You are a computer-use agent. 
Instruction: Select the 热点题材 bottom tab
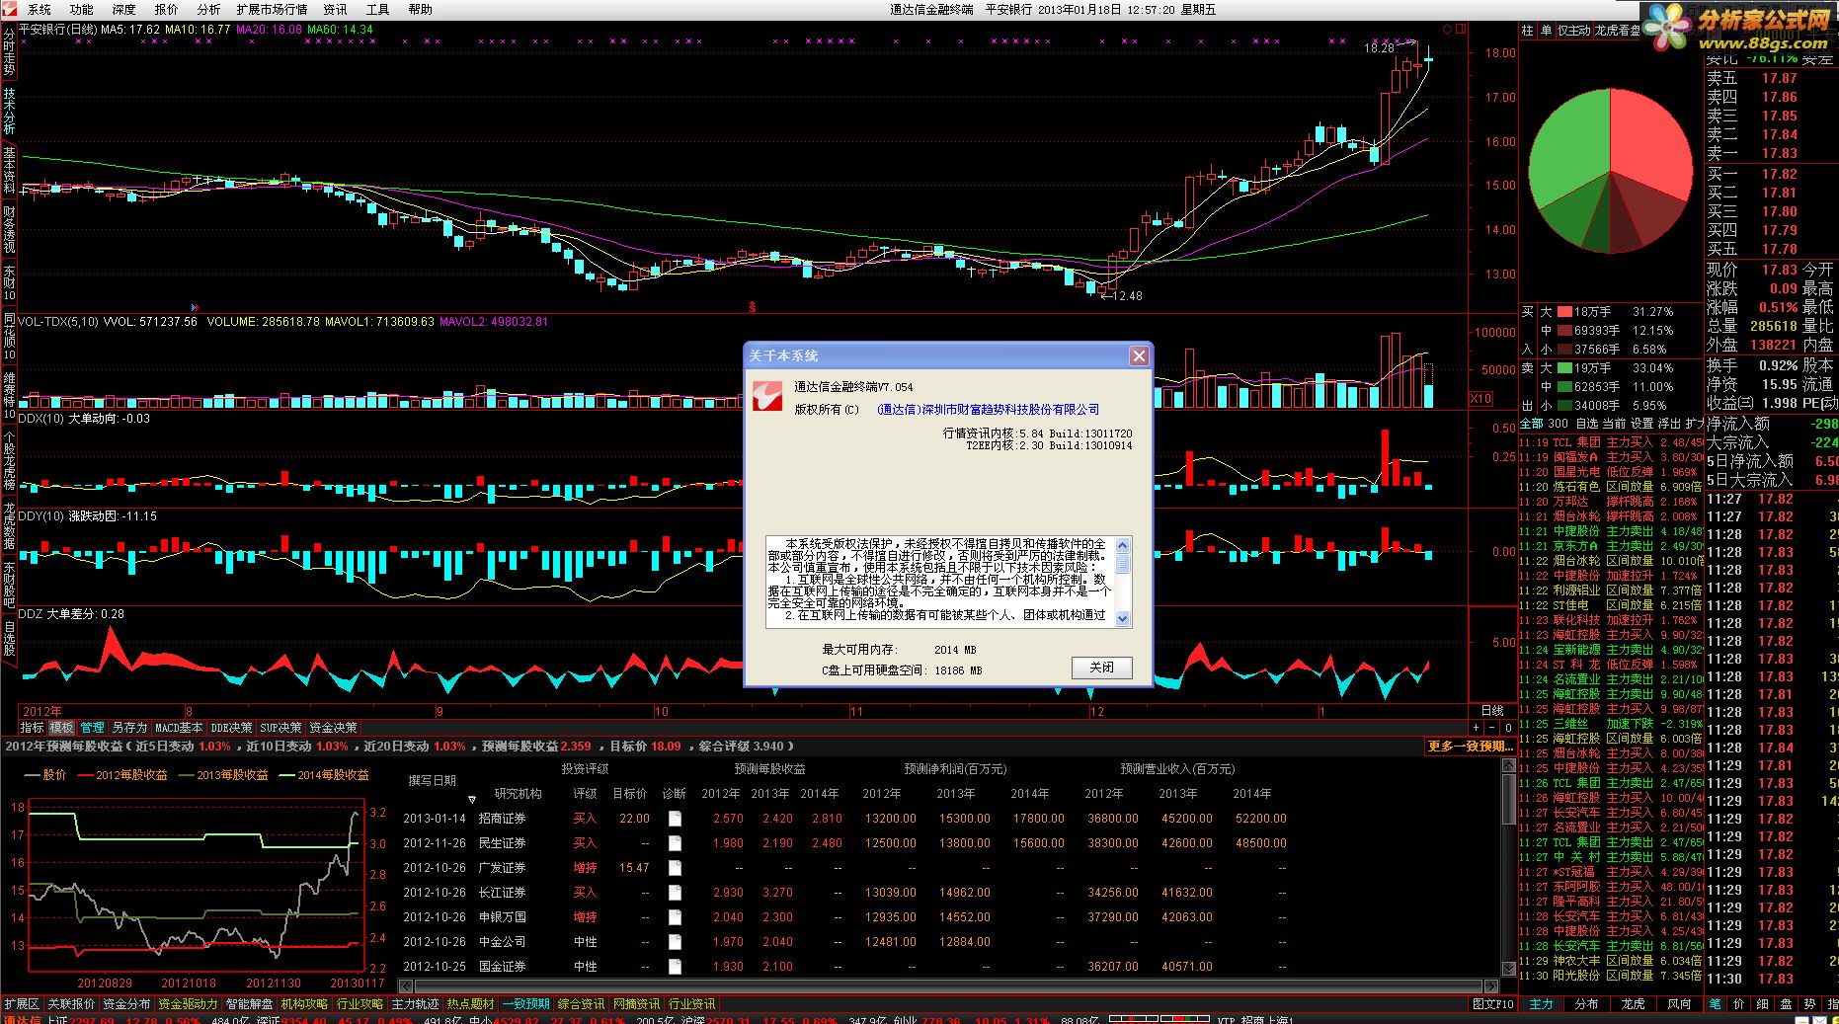(x=470, y=1004)
